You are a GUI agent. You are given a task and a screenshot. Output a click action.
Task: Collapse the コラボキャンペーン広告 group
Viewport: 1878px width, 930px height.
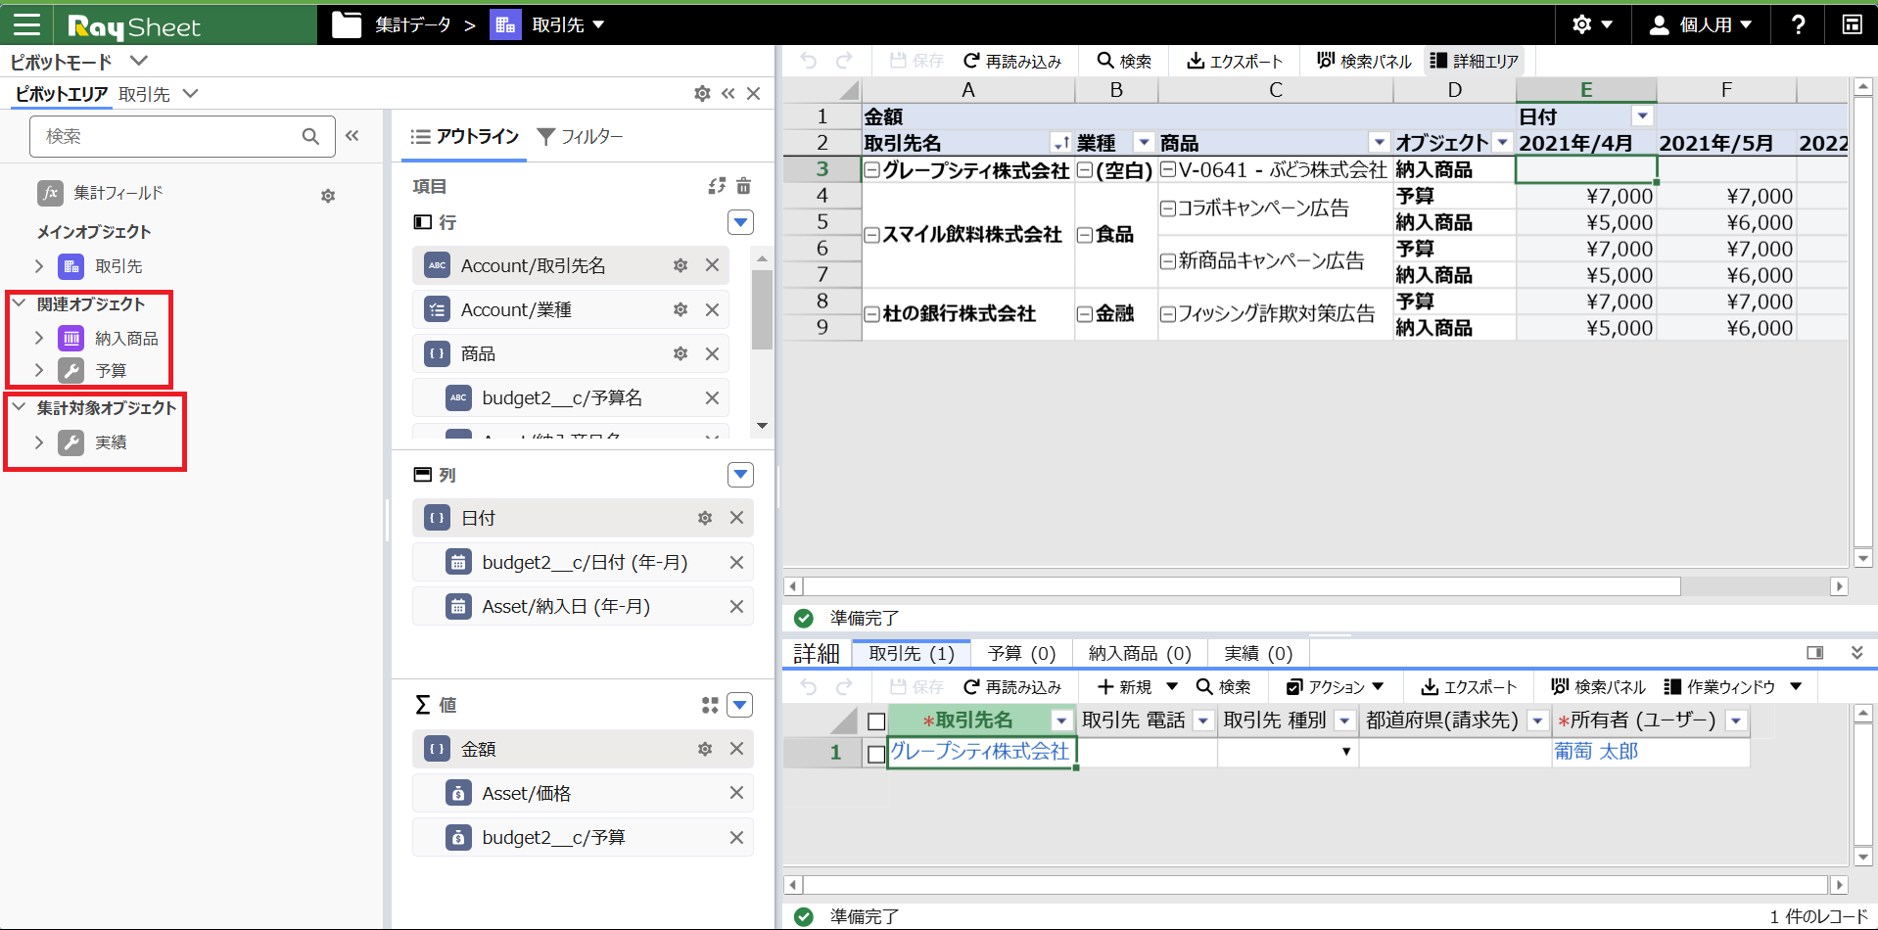(x=1167, y=209)
